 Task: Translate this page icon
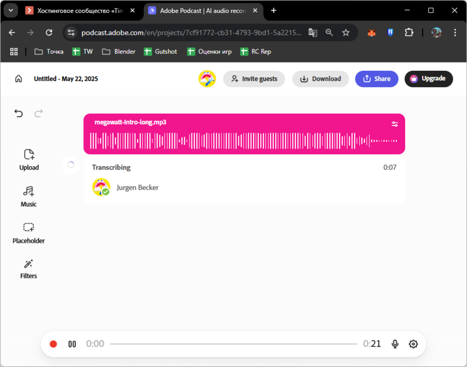coord(313,33)
